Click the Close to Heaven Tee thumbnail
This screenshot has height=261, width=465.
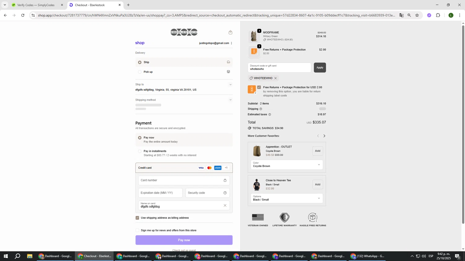pos(257,185)
